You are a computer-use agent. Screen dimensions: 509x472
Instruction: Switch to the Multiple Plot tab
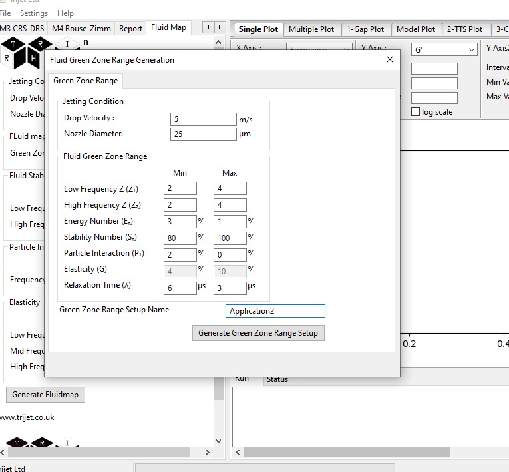click(x=311, y=29)
